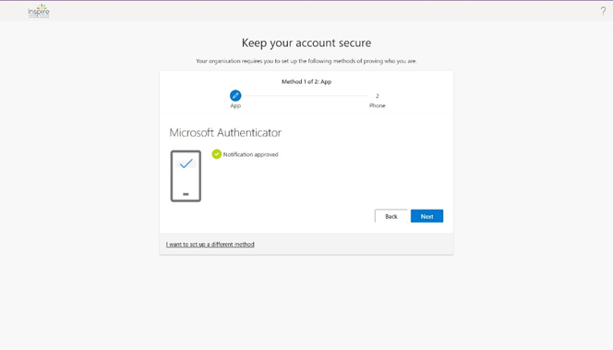Click the Phone label under step 2
This screenshot has height=350, width=613.
tap(378, 105)
